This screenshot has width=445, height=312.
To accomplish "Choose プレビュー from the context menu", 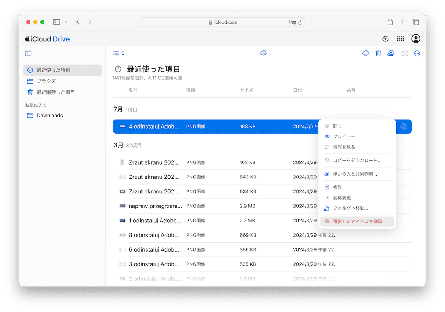I will pyautogui.click(x=357, y=136).
